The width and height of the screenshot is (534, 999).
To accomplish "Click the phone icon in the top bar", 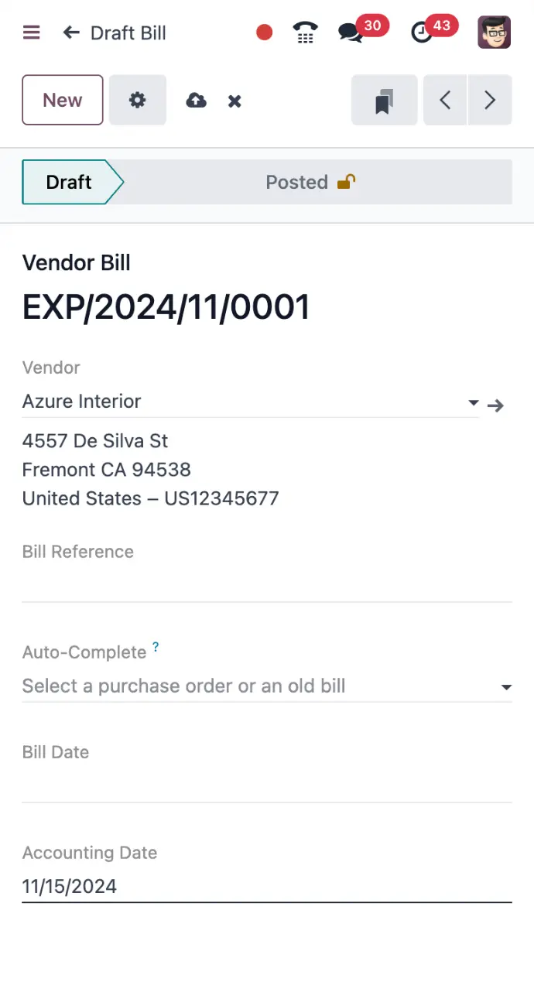I will pyautogui.click(x=305, y=33).
